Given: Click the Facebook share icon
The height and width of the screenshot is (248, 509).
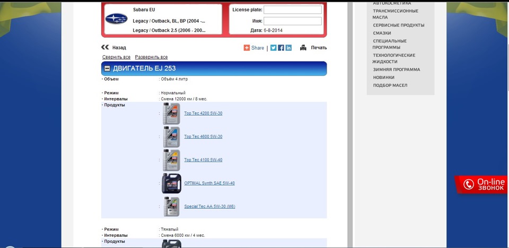Looking at the screenshot, I should tap(281, 48).
